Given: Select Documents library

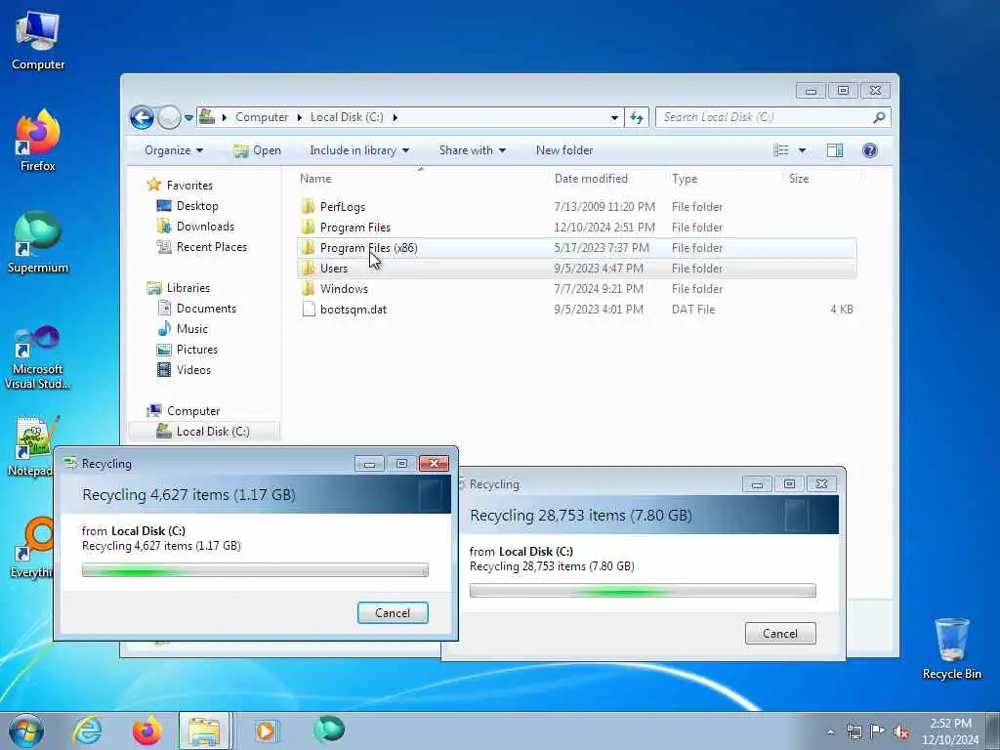Looking at the screenshot, I should 196,308.
